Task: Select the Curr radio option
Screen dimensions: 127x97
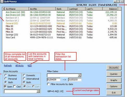Action: click(33, 86)
